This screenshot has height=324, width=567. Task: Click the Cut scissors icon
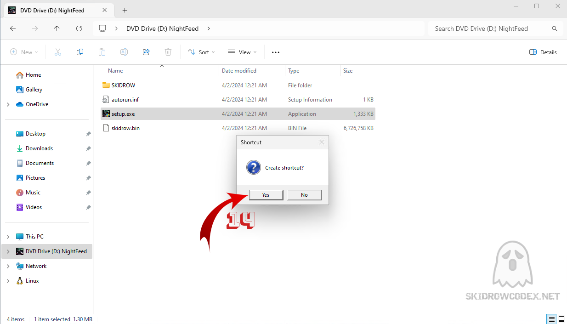(58, 52)
